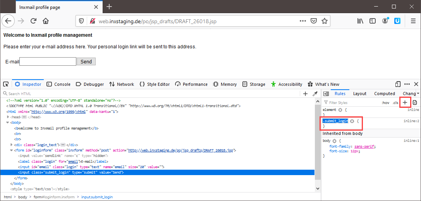This screenshot has width=421, height=201.
Task: Expand head's collapsed children ellipsis badge
Action: coord(24,117)
